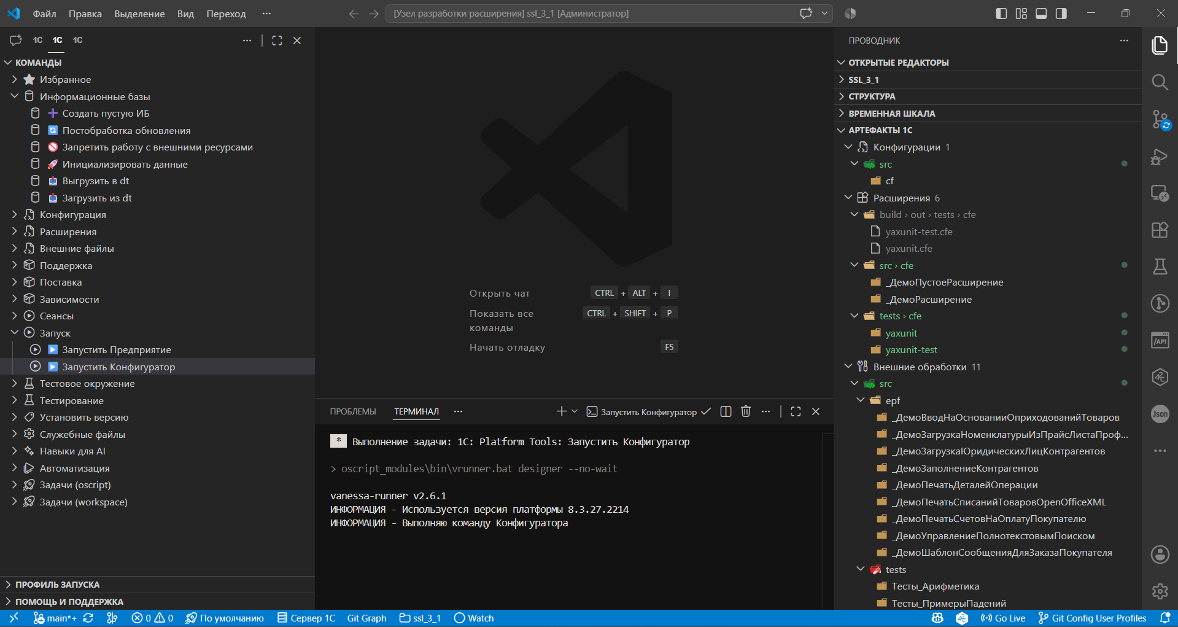This screenshot has width=1178, height=627.
Task: Toggle the secondary side bar layout icon
Action: pyautogui.click(x=1061, y=14)
